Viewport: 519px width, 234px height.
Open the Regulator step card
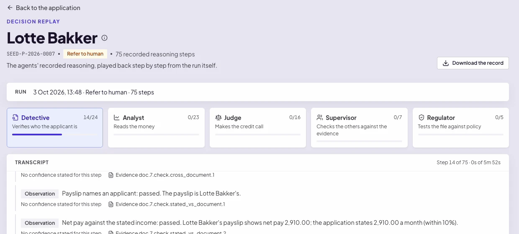[x=461, y=127]
